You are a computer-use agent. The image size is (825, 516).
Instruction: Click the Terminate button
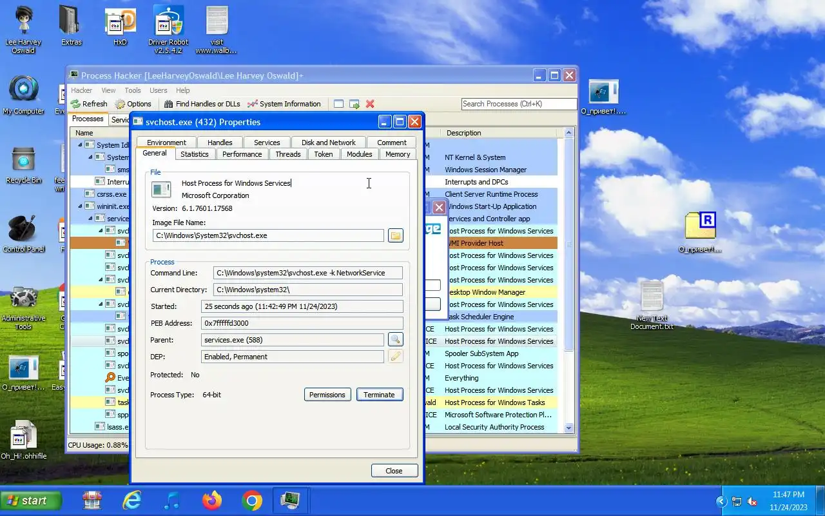380,395
